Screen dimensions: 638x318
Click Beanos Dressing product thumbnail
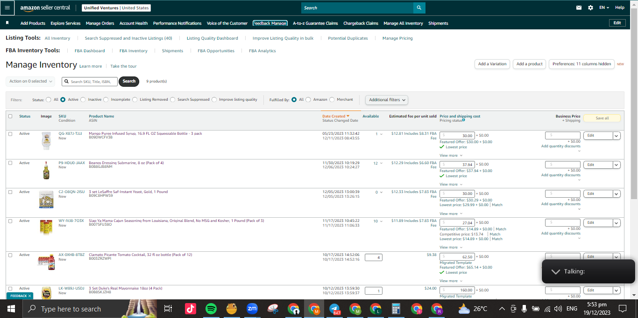point(45,170)
